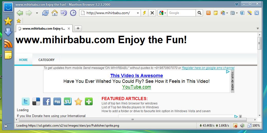Viewport: 267px width, 133px height.
Task: Go back with the green back arrow
Action: [x=20, y=13]
